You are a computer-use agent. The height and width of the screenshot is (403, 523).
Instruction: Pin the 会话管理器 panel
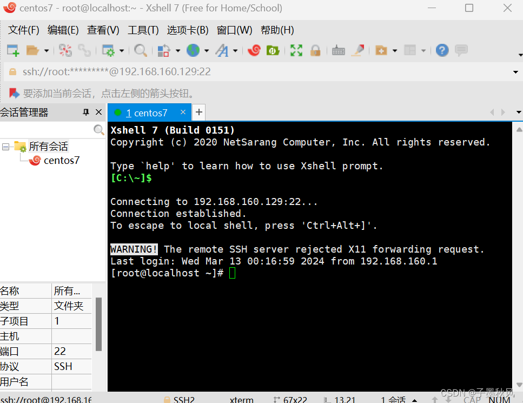point(86,113)
